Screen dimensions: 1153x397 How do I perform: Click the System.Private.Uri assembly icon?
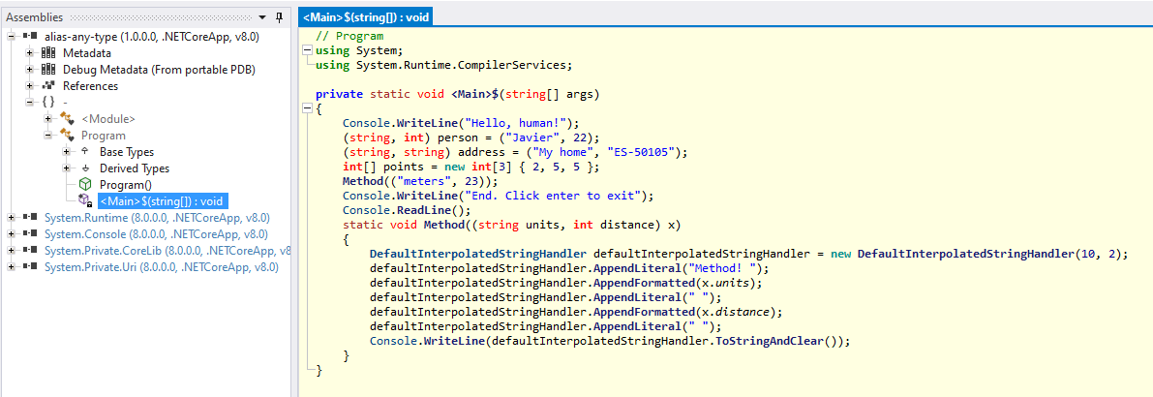point(30,267)
